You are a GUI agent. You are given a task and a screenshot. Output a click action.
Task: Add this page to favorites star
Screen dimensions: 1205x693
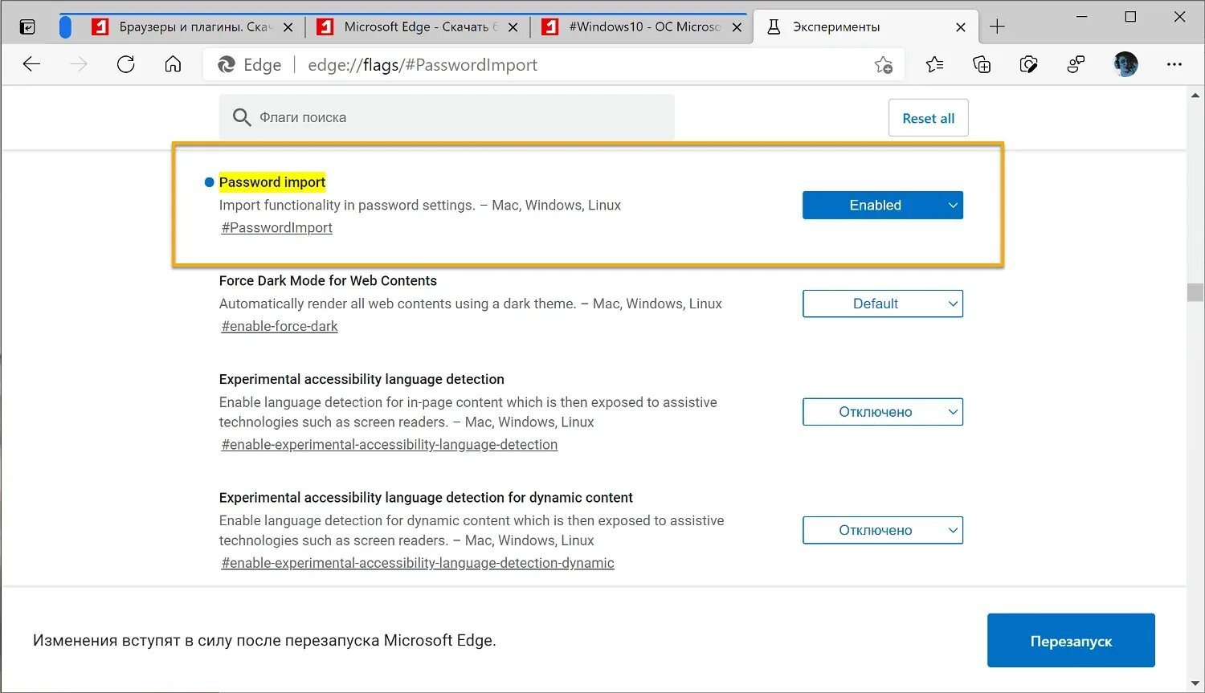[884, 65]
